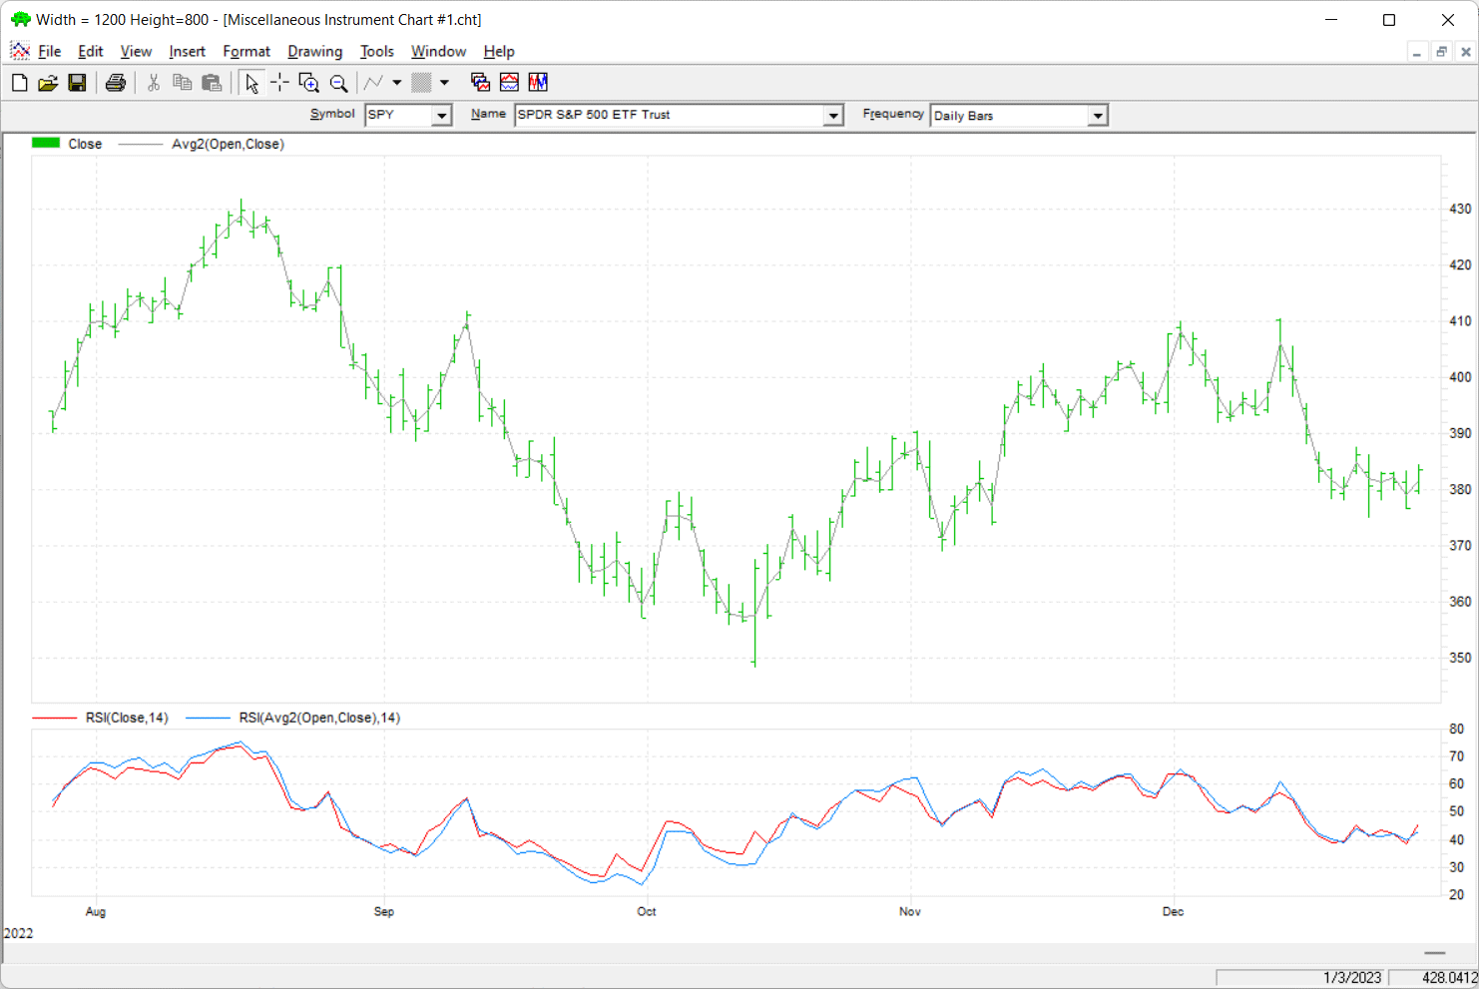
Task: Select the zoom in magnifier tool
Action: 309,83
